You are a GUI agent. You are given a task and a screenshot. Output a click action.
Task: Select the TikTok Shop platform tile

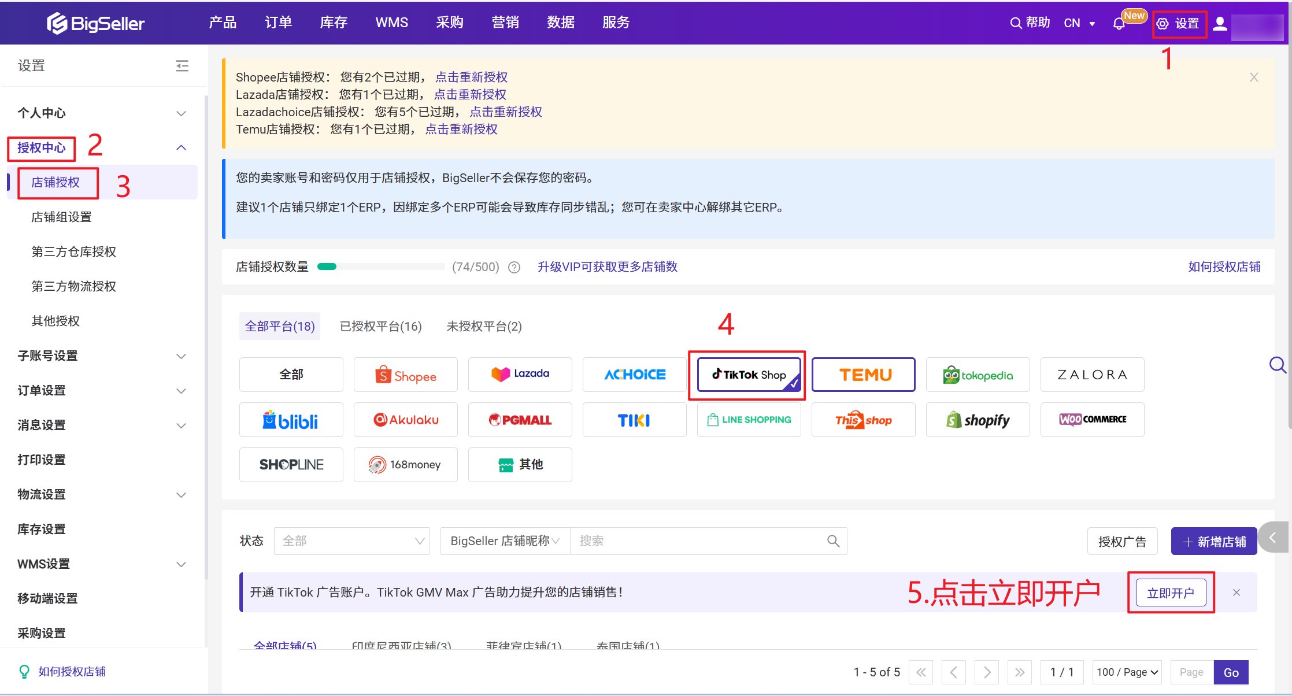pos(749,375)
